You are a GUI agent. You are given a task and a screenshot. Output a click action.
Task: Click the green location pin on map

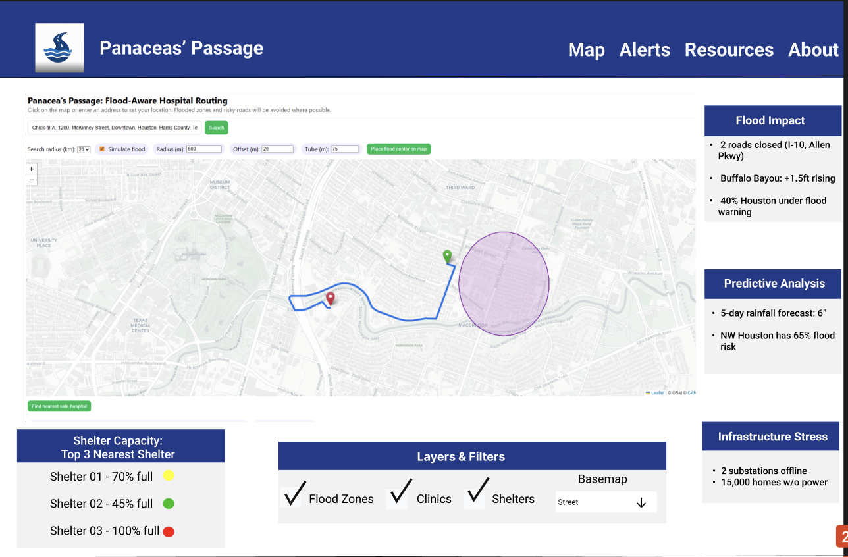[448, 257]
